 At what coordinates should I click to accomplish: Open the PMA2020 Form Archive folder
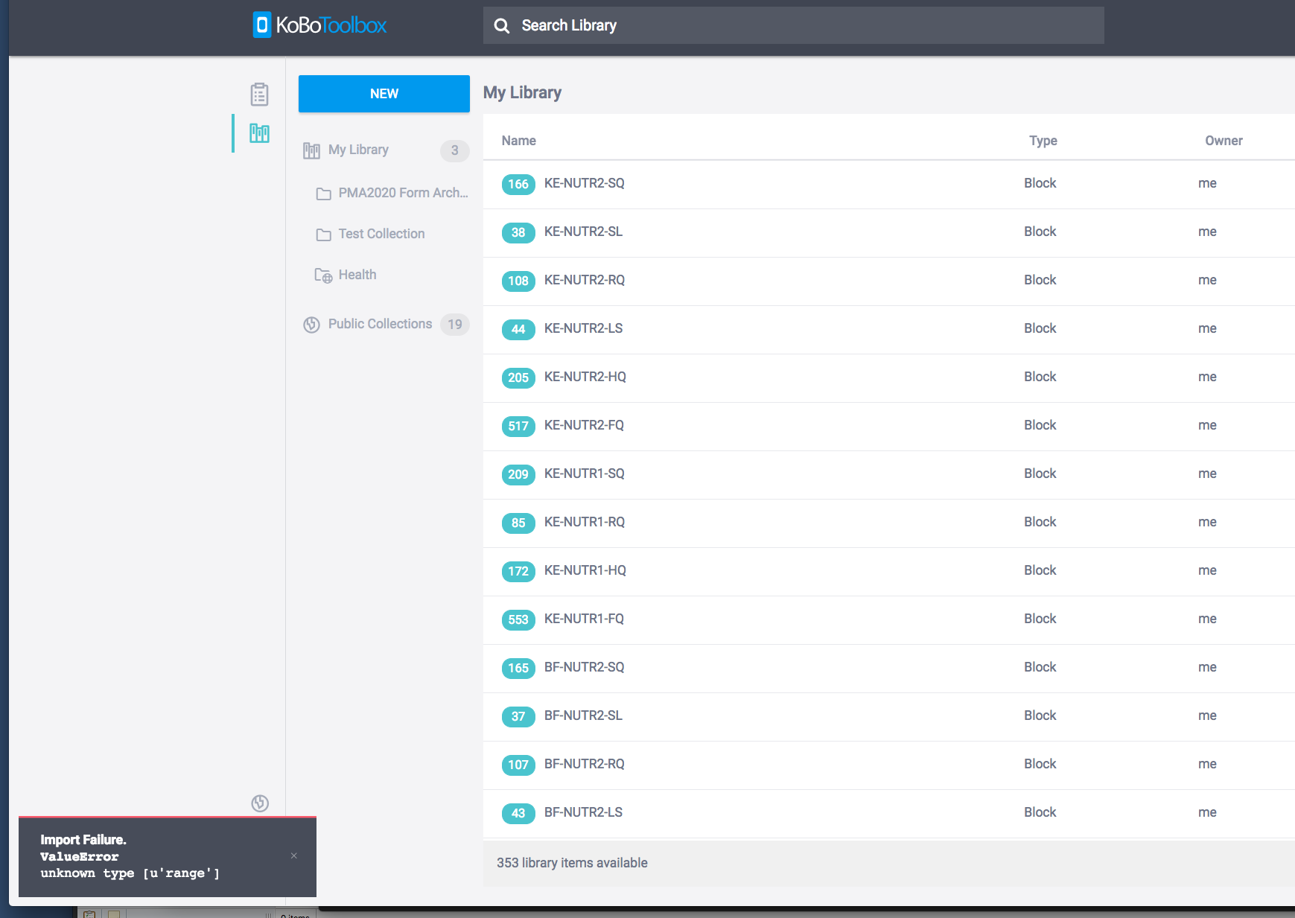pos(402,192)
